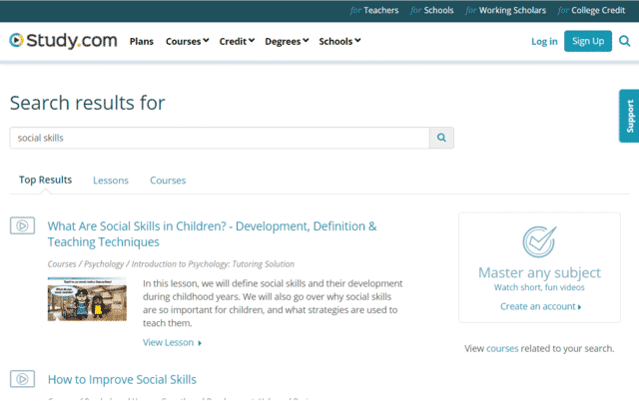Open How to Improve Social Skills title
This screenshot has width=639, height=401.
[122, 379]
